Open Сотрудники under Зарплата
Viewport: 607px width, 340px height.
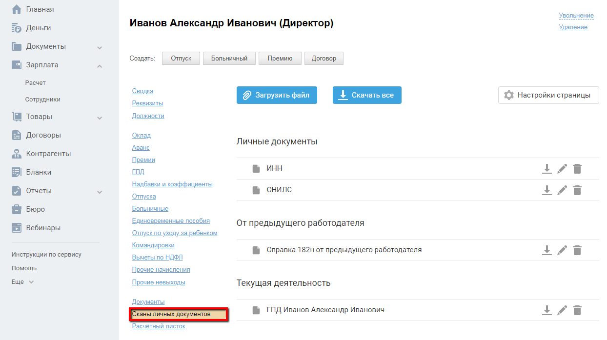[43, 100]
